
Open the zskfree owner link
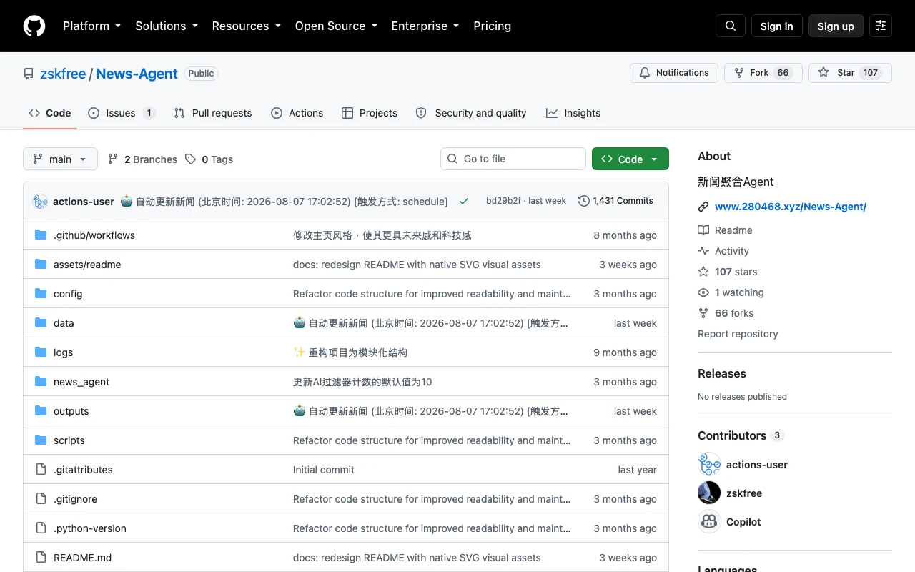(x=63, y=74)
